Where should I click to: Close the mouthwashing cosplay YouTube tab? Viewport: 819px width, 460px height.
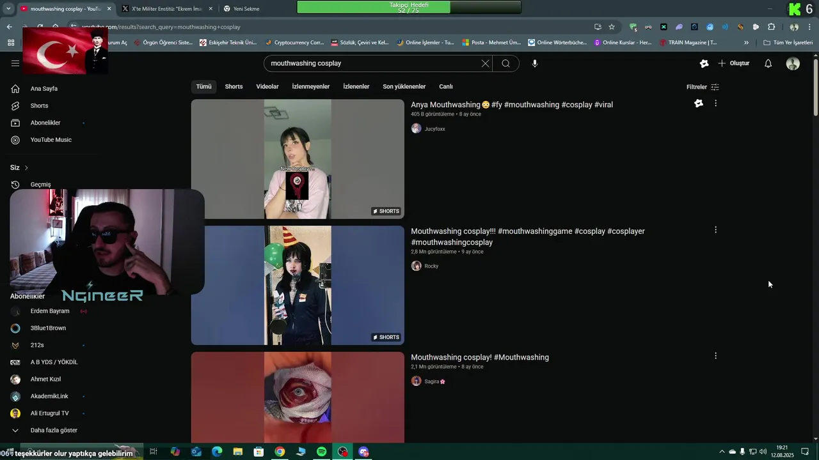click(109, 9)
